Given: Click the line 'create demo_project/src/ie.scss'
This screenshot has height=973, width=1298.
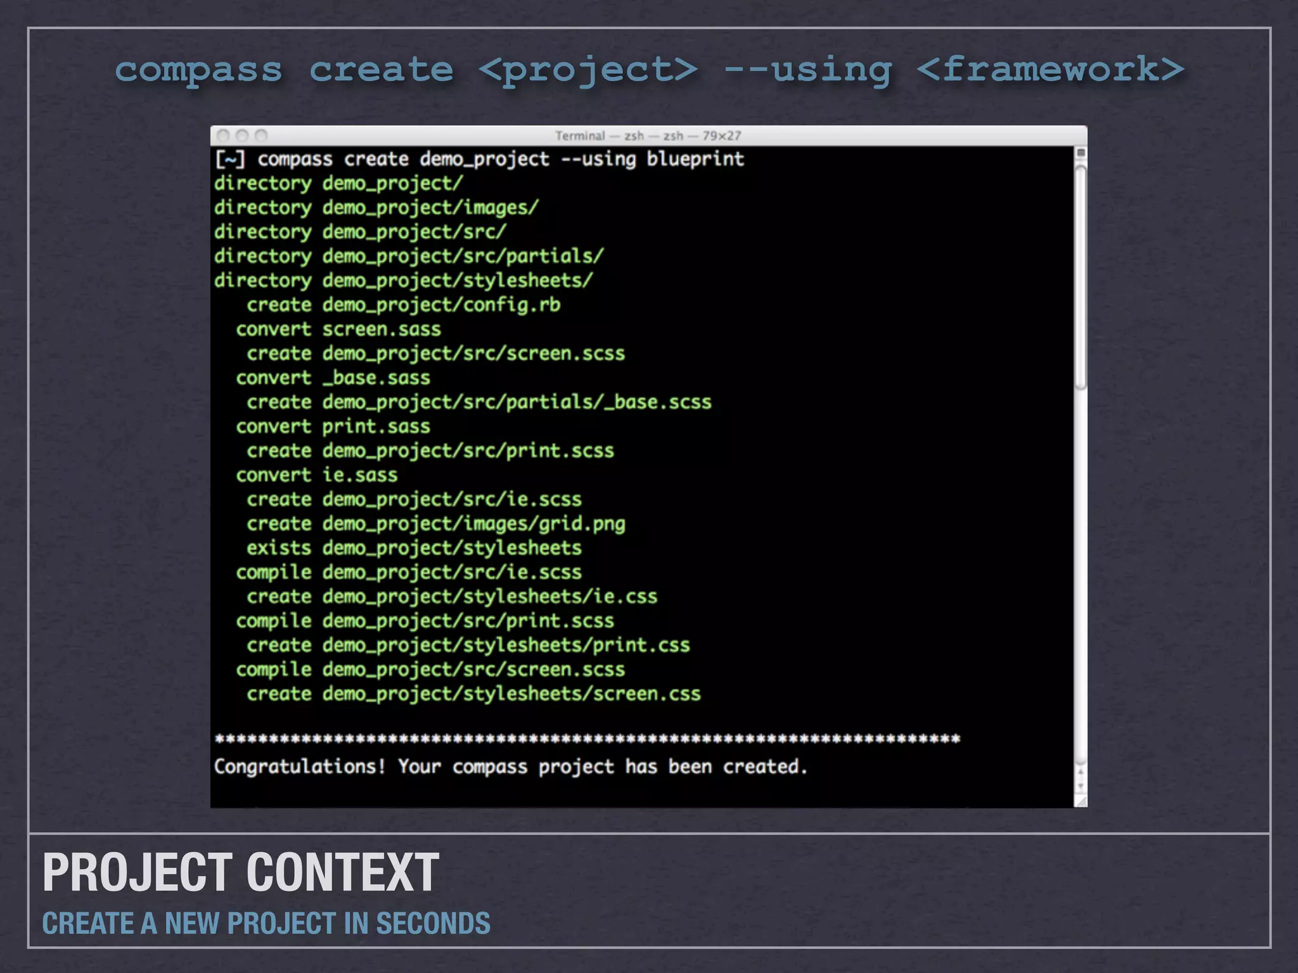Looking at the screenshot, I should coord(414,500).
